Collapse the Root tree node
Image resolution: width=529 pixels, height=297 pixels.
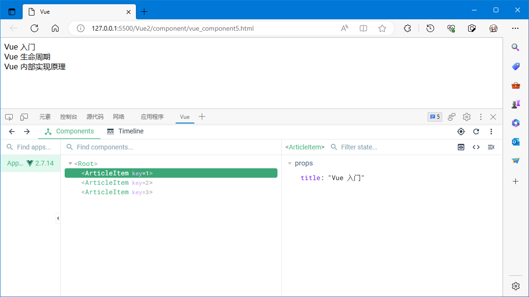click(x=70, y=164)
